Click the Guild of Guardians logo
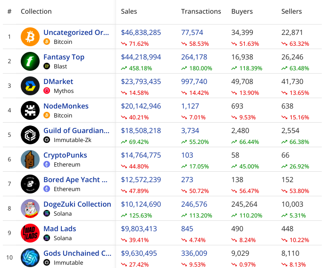The width and height of the screenshot is (326, 268). click(x=30, y=135)
